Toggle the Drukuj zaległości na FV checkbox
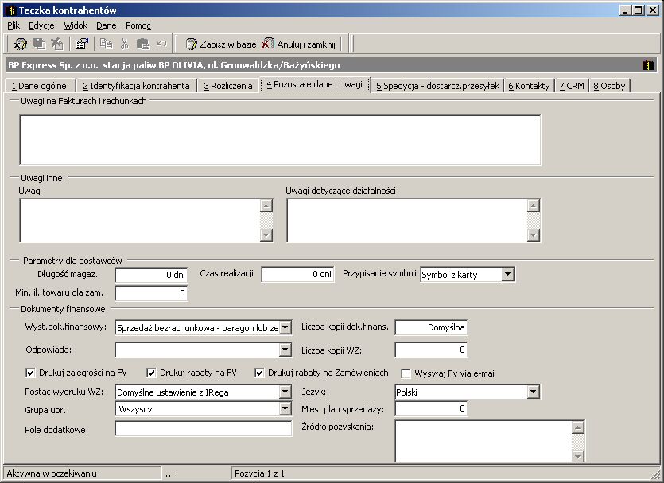 tap(30, 373)
